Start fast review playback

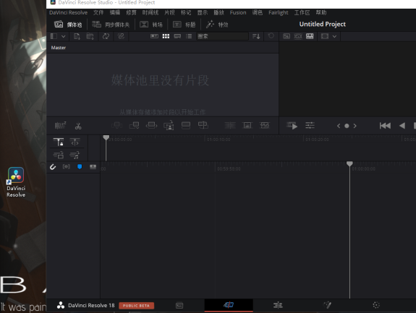click(292, 126)
